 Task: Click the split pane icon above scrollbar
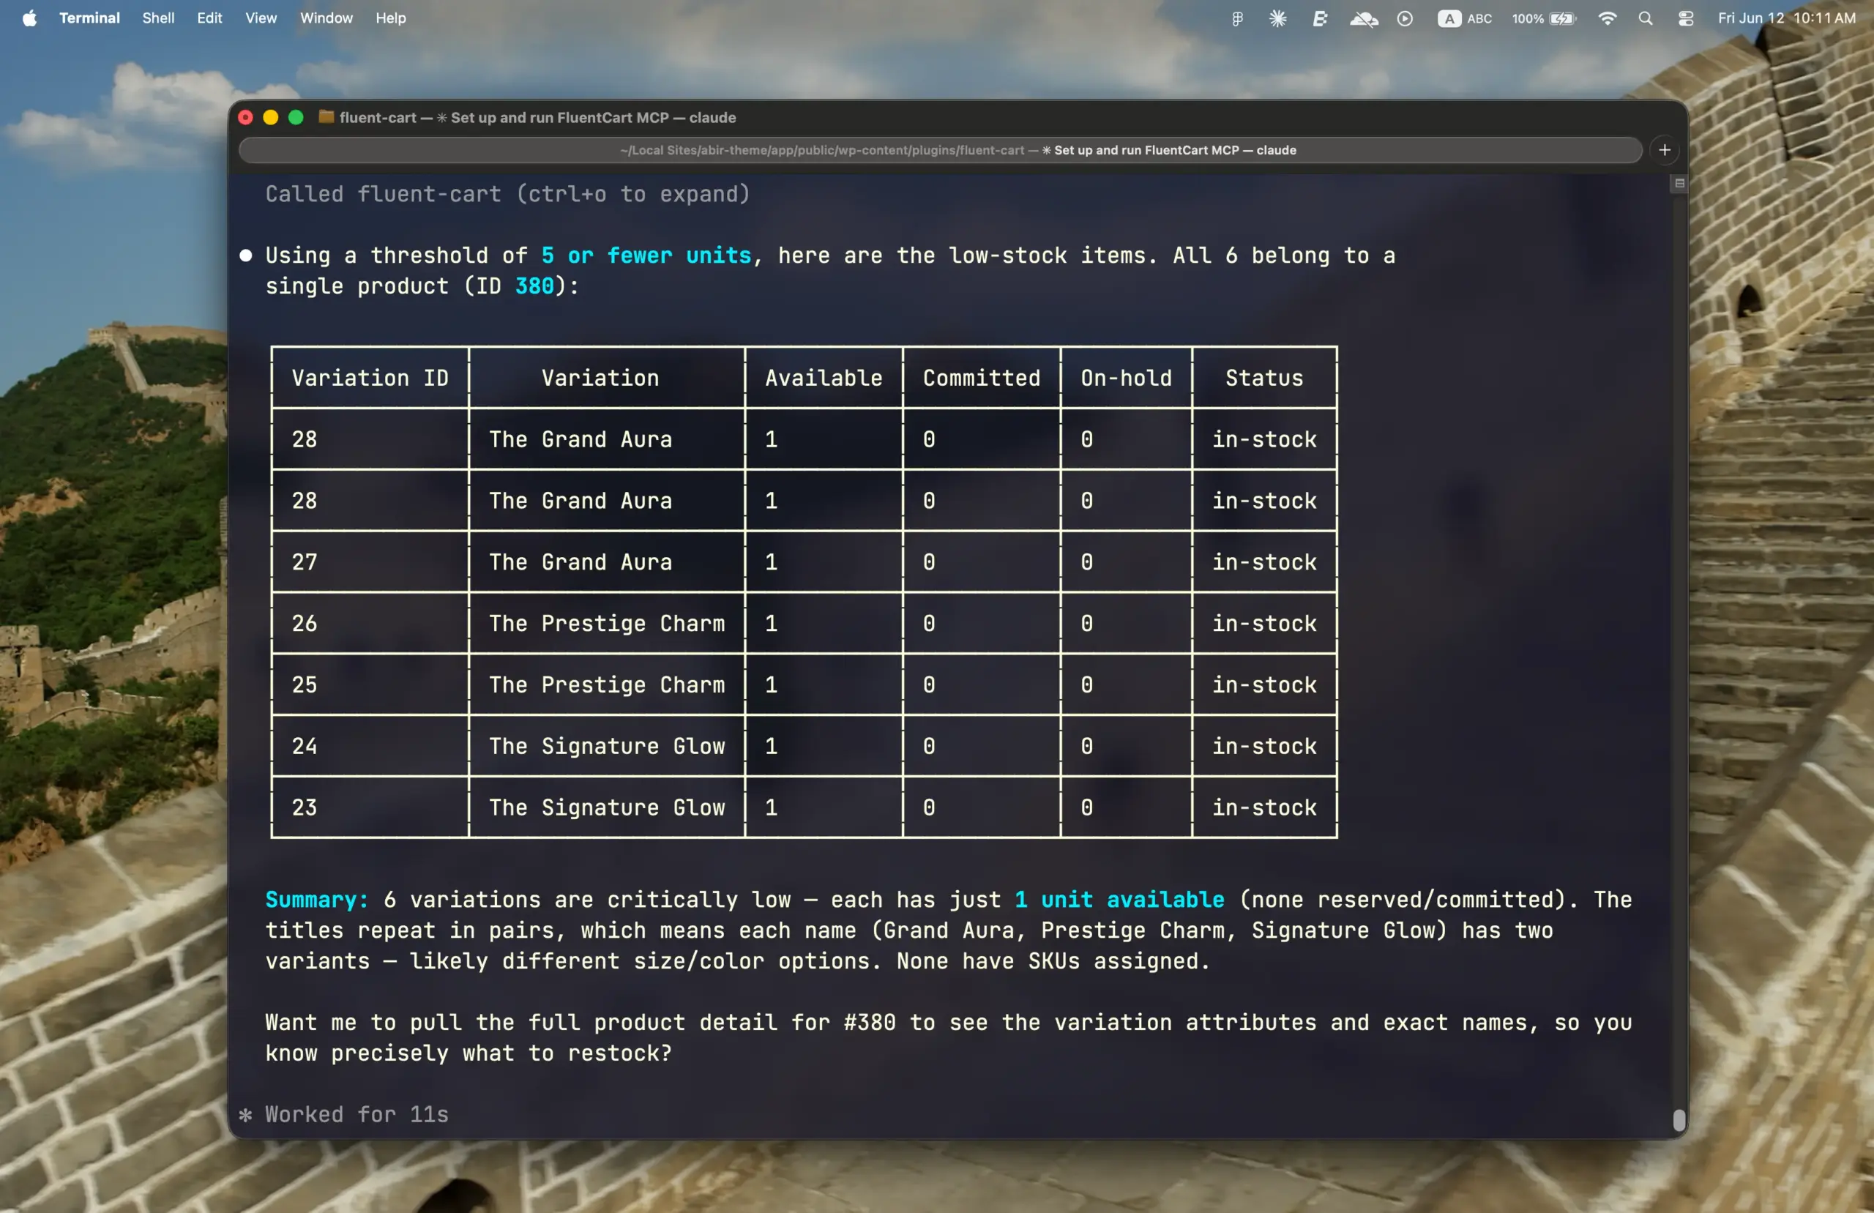1679,184
